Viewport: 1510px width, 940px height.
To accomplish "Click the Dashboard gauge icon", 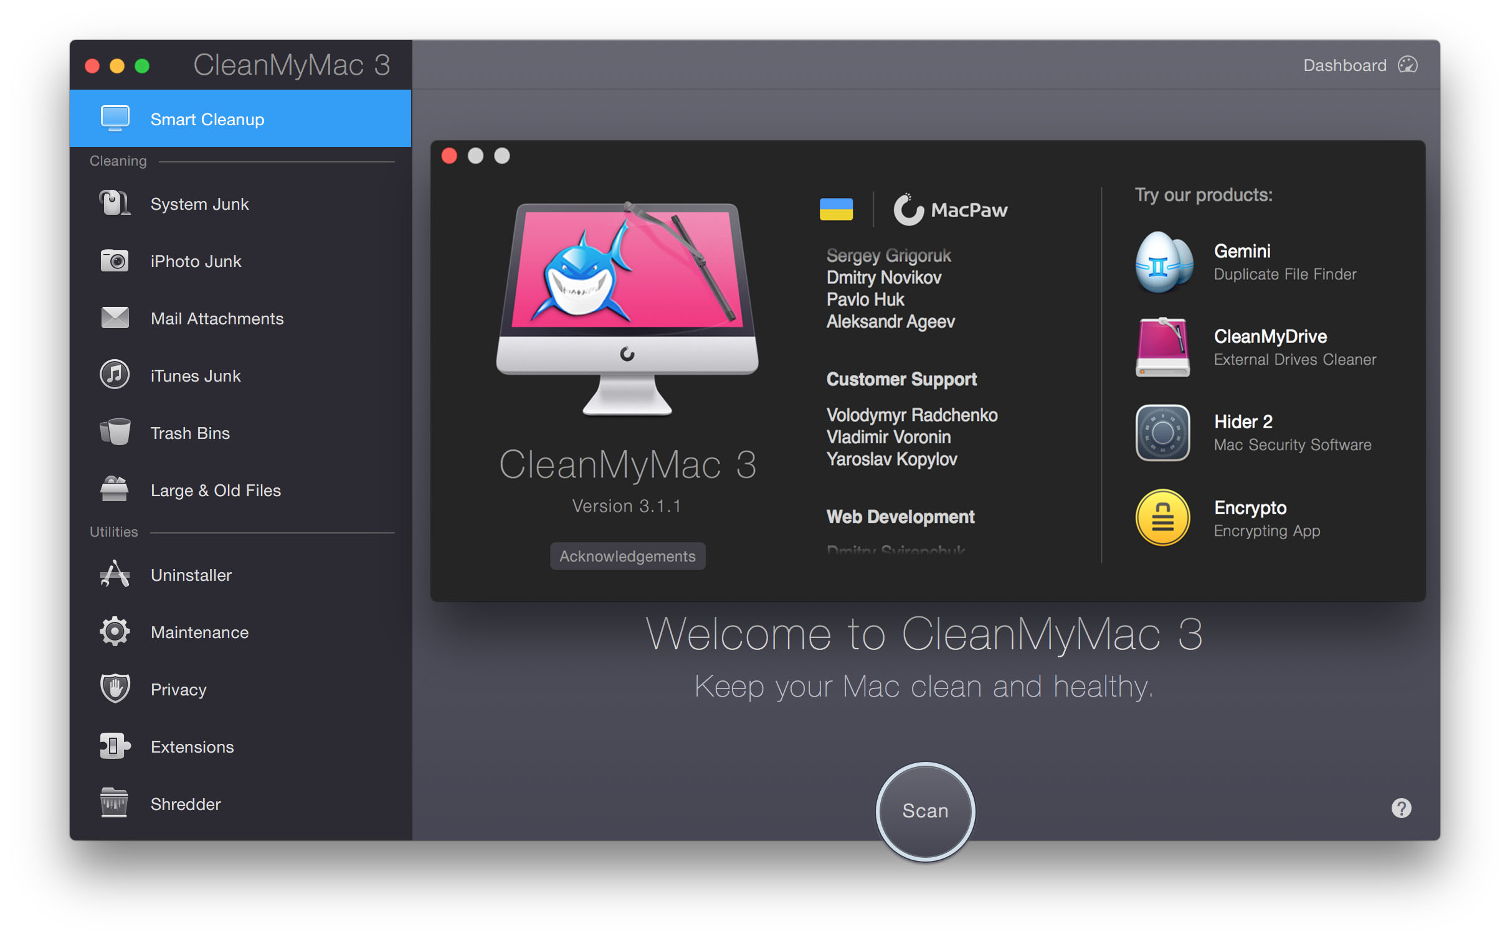I will click(x=1408, y=65).
